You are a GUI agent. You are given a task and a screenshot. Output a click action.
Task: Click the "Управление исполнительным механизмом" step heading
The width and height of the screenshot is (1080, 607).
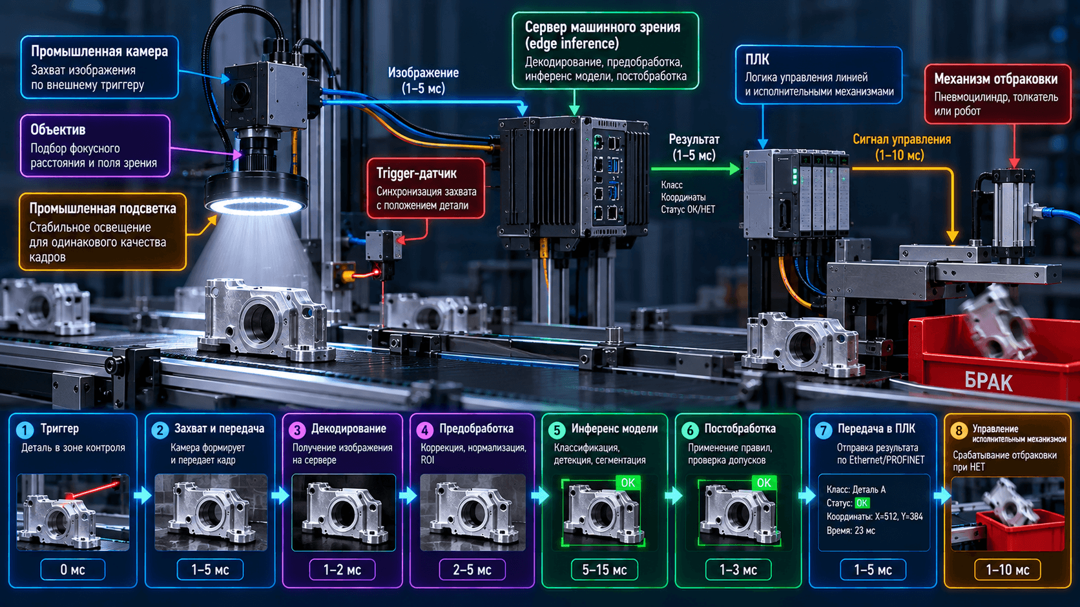(1019, 433)
